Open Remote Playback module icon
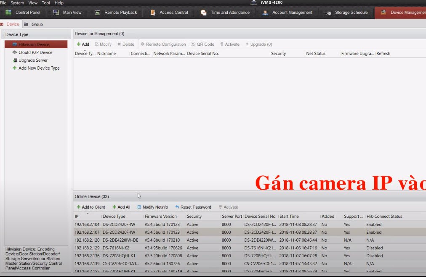Image resolution: width=426 pixels, height=277 pixels. [x=97, y=12]
